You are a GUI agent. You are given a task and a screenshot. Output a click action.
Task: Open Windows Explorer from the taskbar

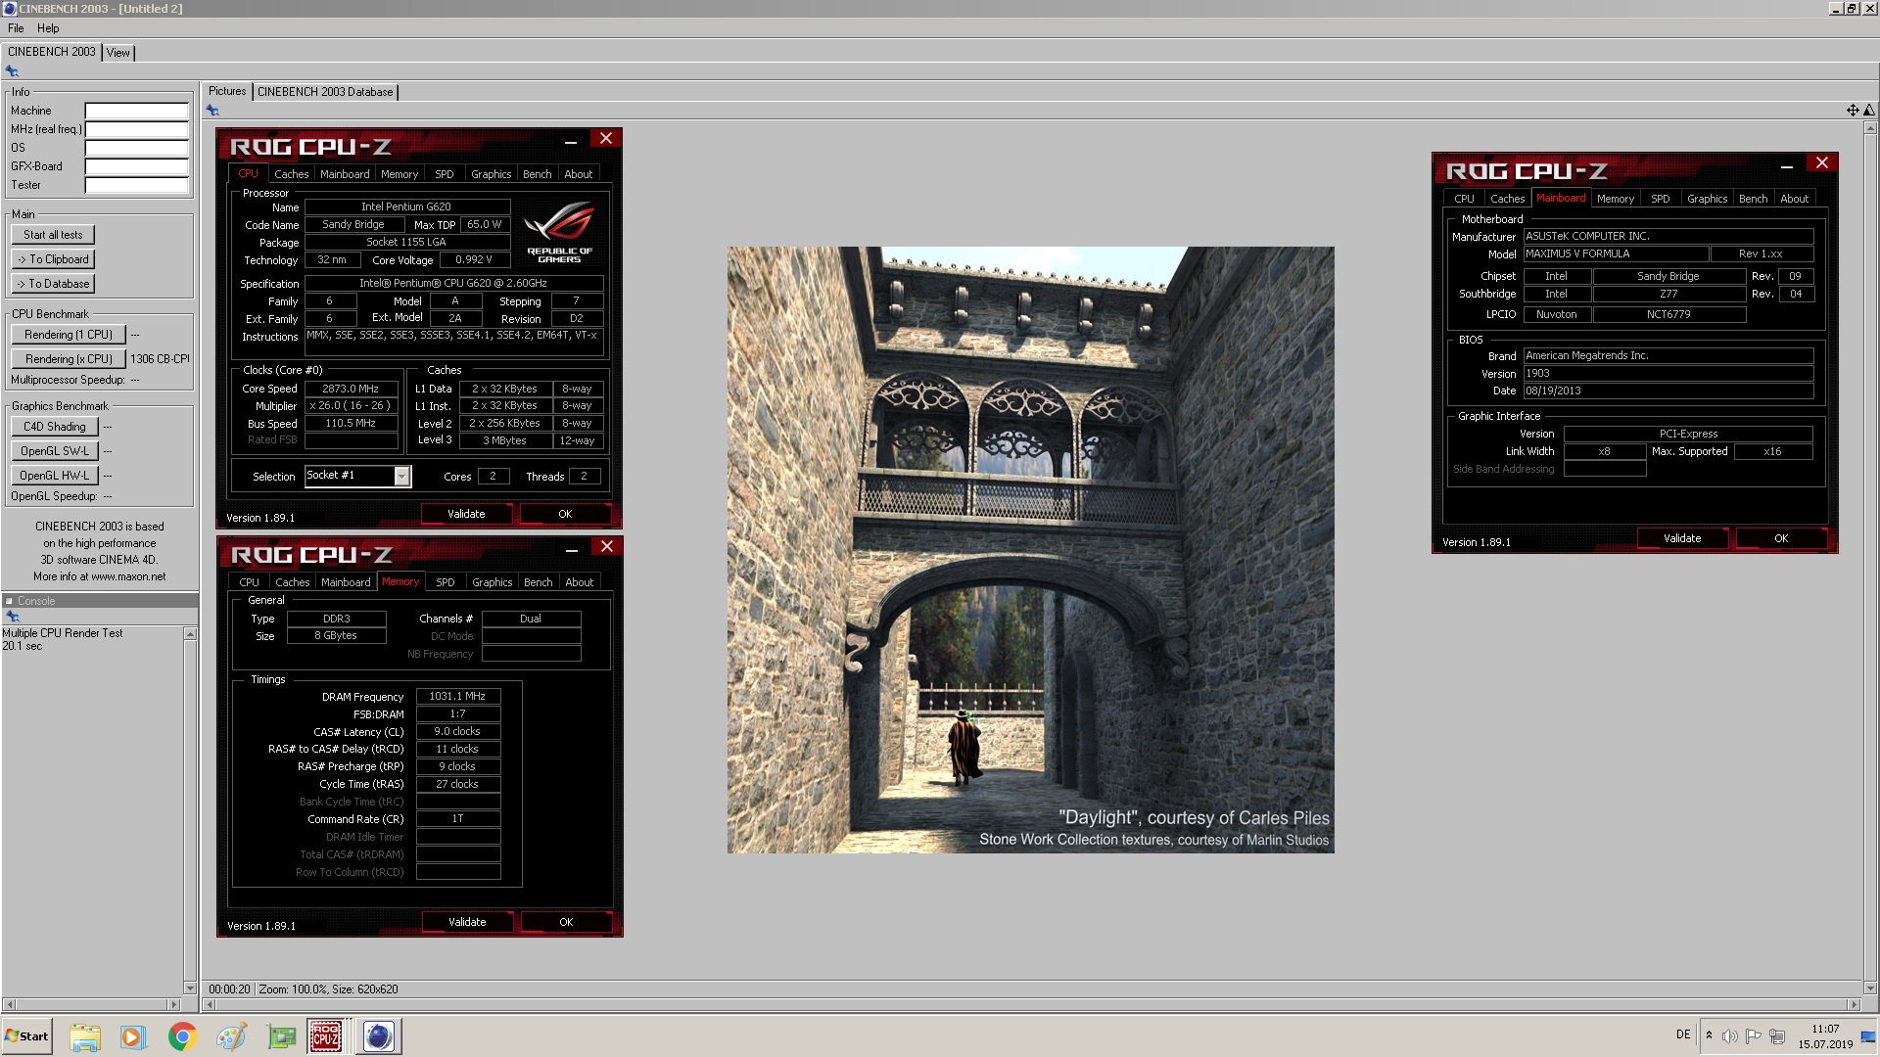point(85,1036)
